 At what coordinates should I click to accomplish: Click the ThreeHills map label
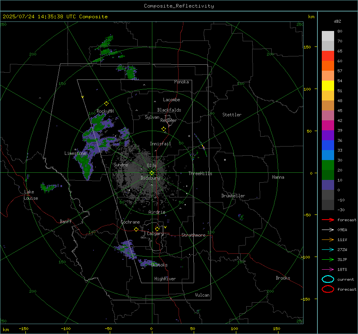click(200, 174)
